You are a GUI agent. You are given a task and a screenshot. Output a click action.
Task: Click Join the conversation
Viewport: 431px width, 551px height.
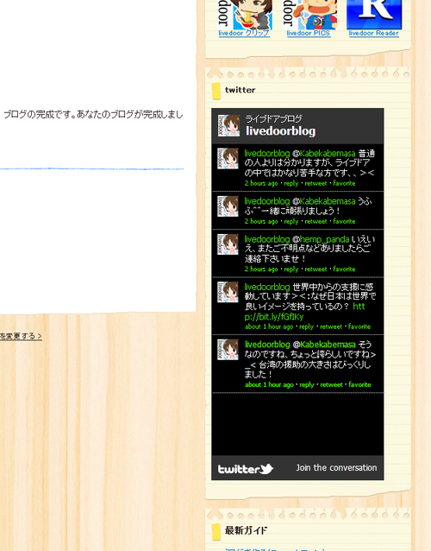coord(336,468)
